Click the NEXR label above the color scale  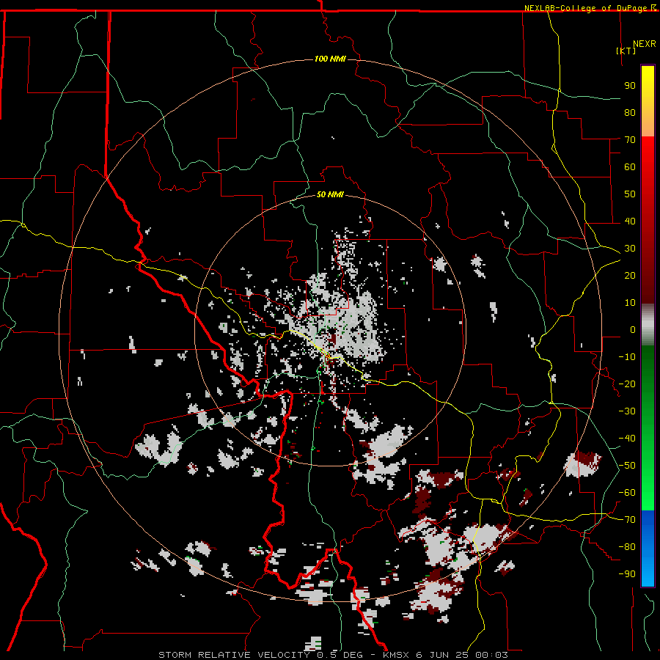[645, 44]
